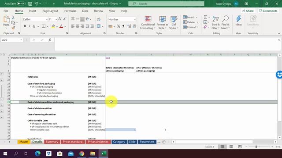Click the Wrap Text icon
Viewport: 282px width, 158px height.
[x=99, y=19]
